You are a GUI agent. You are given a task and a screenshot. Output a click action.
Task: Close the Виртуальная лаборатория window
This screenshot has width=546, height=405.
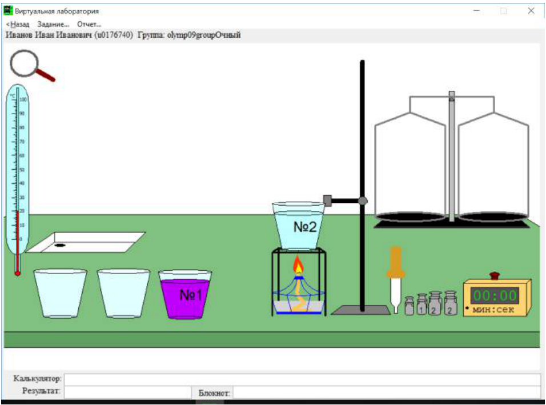pos(531,11)
